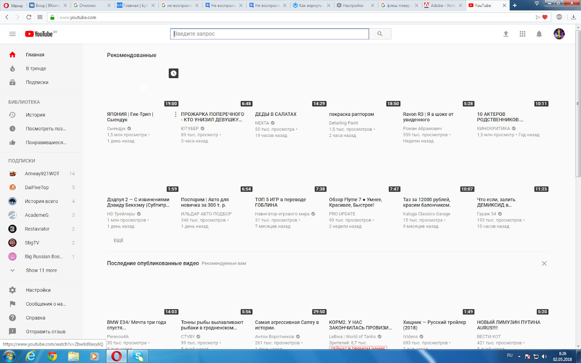Open the DaiFiveTop subscription
Image resolution: width=581 pixels, height=363 pixels.
pyautogui.click(x=41, y=187)
